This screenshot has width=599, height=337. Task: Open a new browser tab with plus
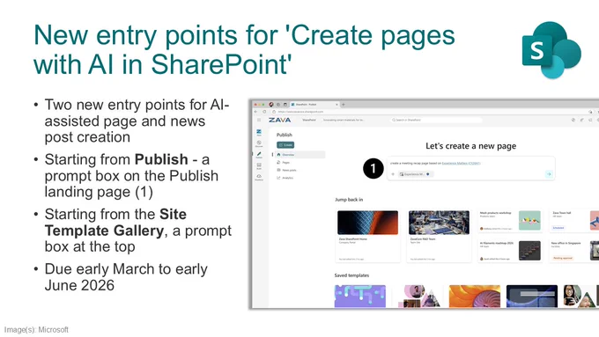coord(343,104)
